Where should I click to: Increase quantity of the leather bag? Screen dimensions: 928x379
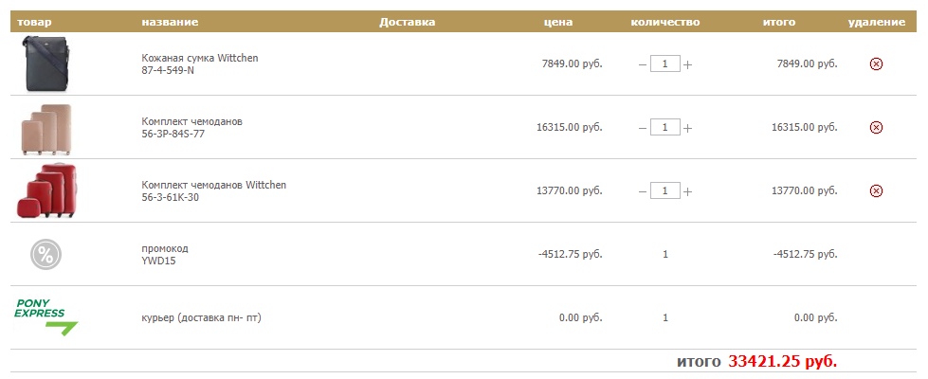point(687,64)
